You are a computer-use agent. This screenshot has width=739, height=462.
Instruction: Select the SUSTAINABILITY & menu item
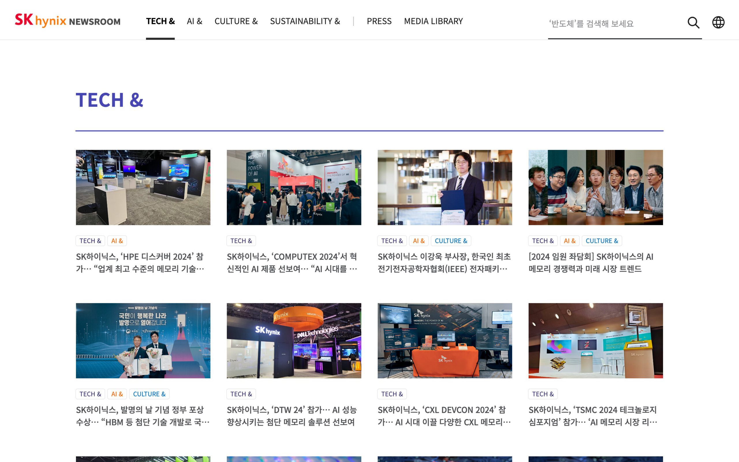[305, 21]
